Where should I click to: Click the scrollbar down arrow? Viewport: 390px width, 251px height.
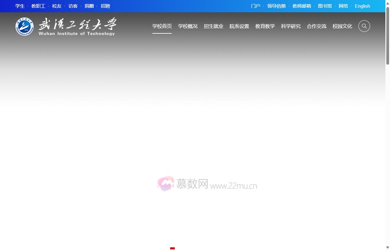tap(388, 247)
